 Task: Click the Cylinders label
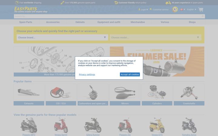tap(157, 103)
